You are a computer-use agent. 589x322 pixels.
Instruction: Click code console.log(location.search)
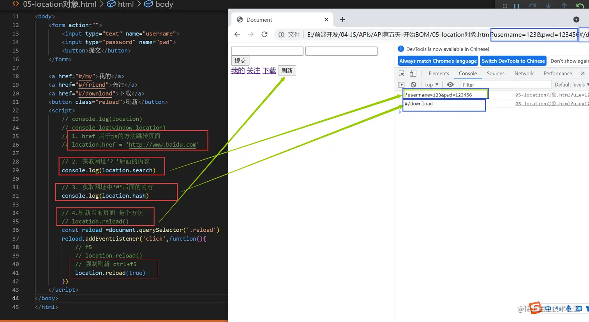108,170
